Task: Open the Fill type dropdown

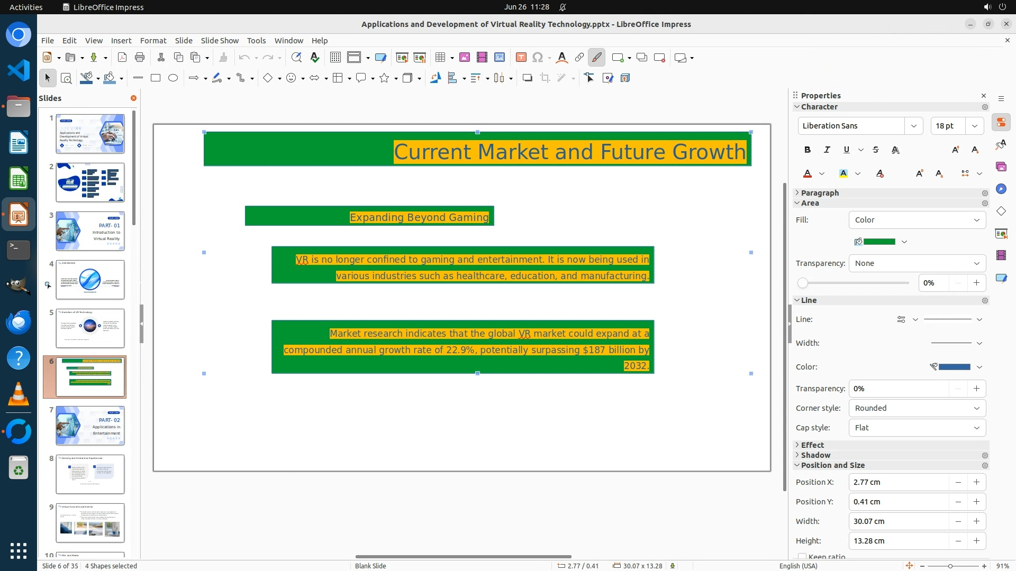Action: click(917, 220)
